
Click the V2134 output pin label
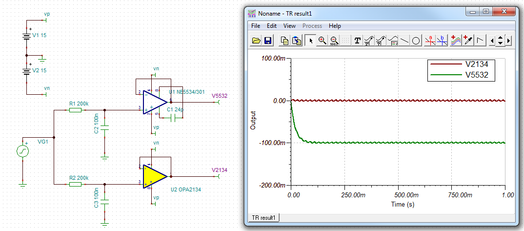(x=219, y=170)
